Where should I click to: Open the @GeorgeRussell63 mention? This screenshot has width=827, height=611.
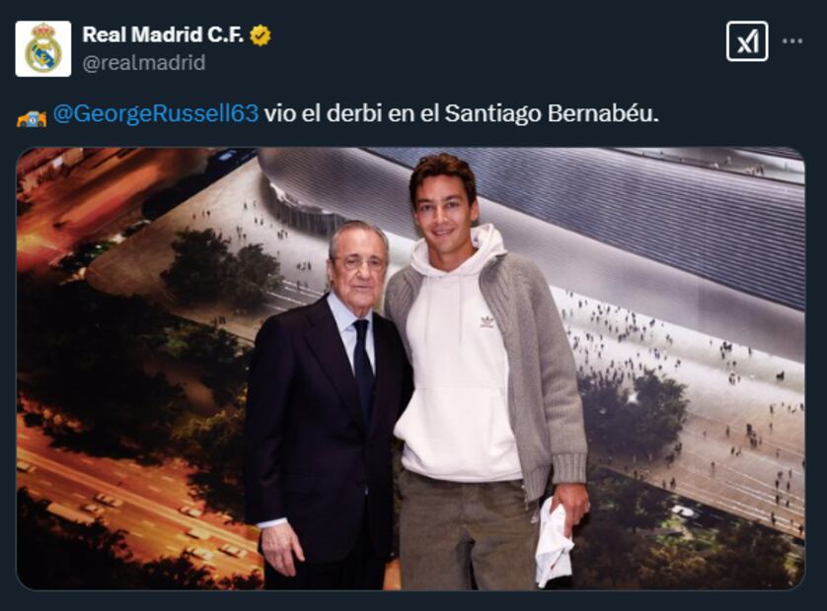pos(156,113)
